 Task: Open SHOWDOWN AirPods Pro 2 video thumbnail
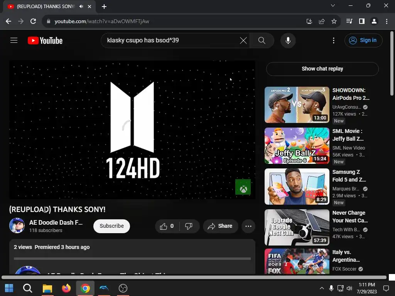pos(297,105)
